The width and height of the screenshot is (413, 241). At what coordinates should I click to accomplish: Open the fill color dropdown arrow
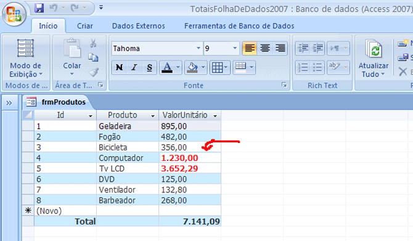tap(203, 67)
